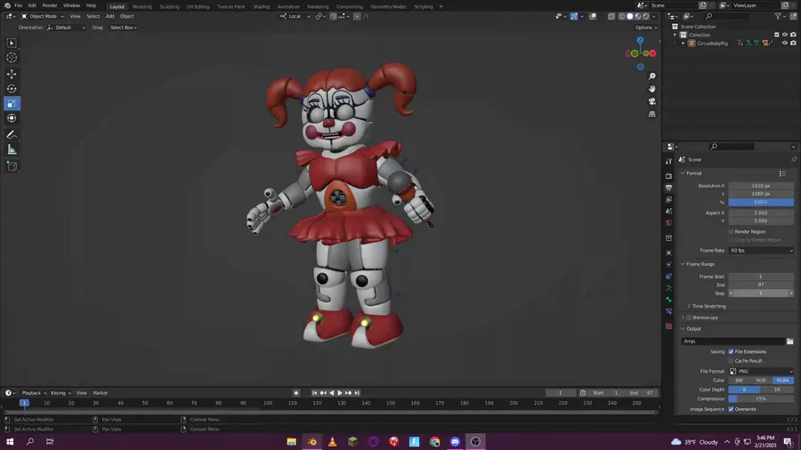This screenshot has width=801, height=450.
Task: Open the World properties tab
Action: [668, 223]
